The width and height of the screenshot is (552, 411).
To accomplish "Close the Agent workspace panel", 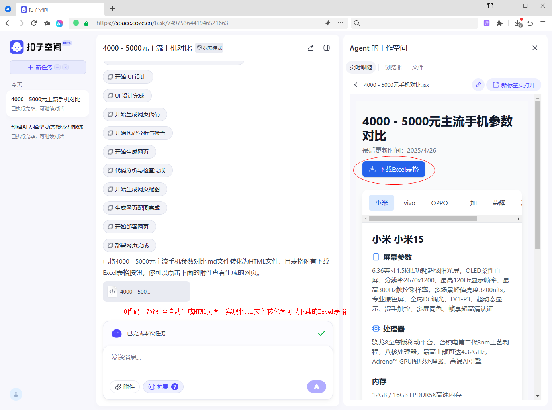I will pyautogui.click(x=535, y=48).
